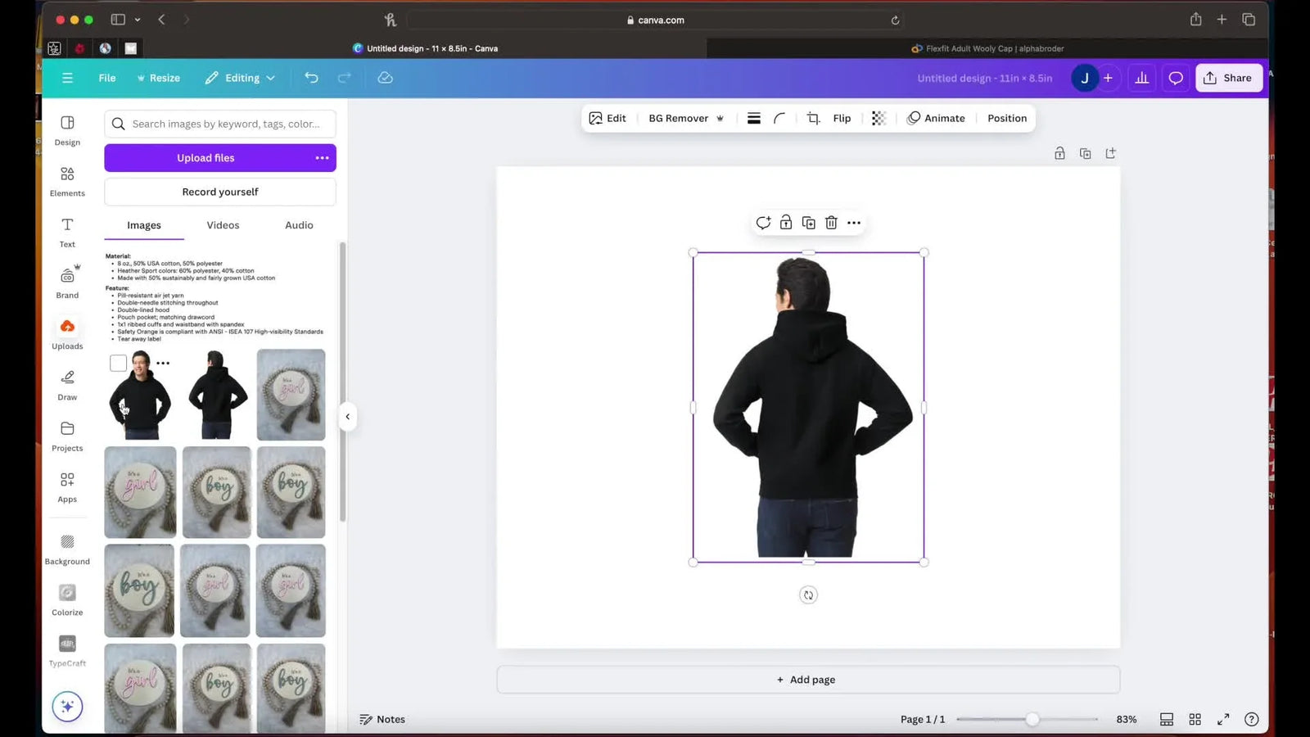The height and width of the screenshot is (737, 1310).
Task: Open the Elements panel in the sidebar
Action: [66, 181]
